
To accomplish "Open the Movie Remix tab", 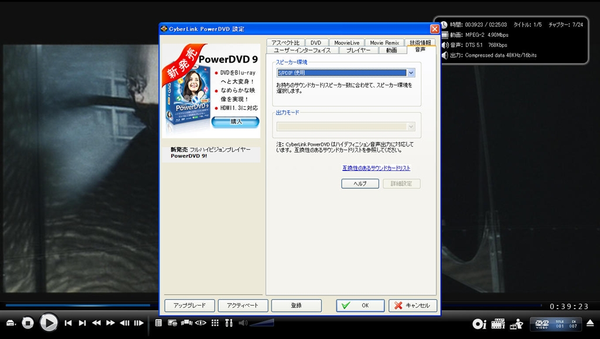I will click(x=384, y=43).
